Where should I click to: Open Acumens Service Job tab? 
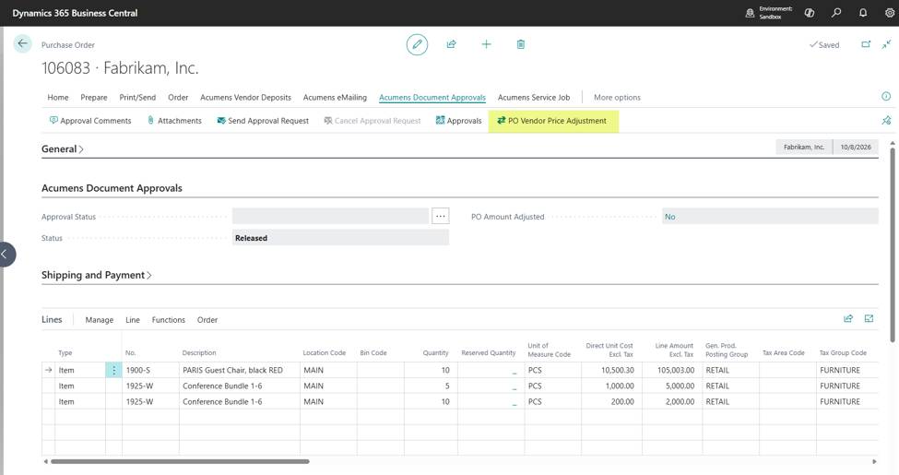click(534, 98)
